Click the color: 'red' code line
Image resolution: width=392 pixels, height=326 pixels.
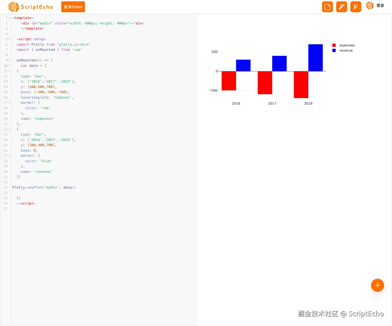[x=38, y=108]
